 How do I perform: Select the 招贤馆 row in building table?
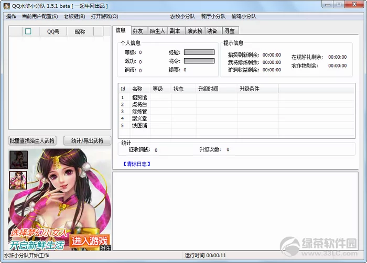point(236,97)
